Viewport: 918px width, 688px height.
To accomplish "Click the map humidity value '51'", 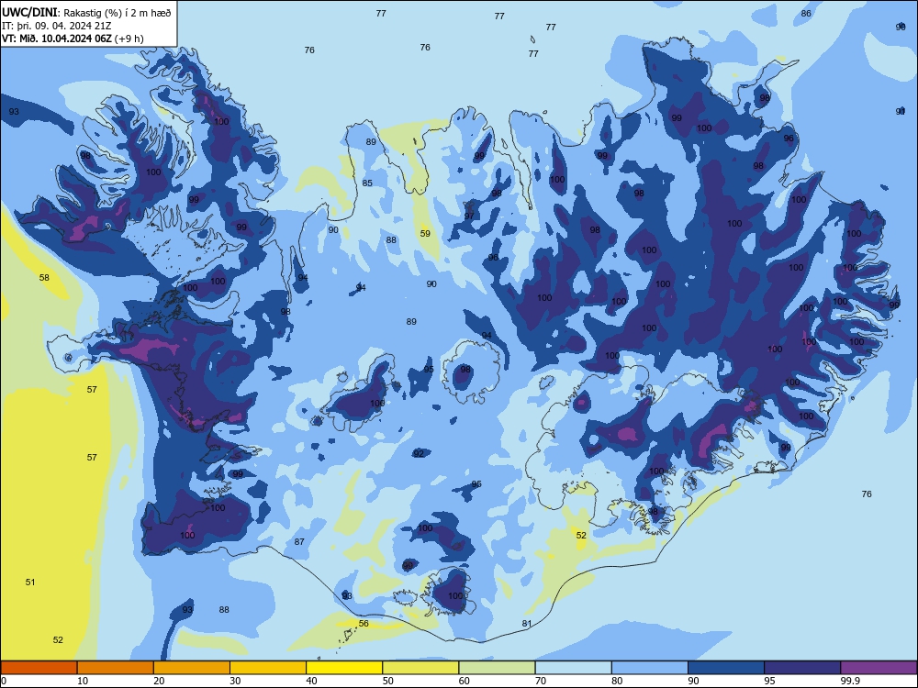I will click(x=30, y=583).
